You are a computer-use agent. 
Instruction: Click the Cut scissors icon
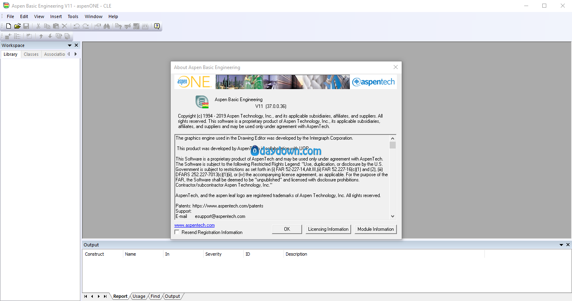(x=38, y=26)
